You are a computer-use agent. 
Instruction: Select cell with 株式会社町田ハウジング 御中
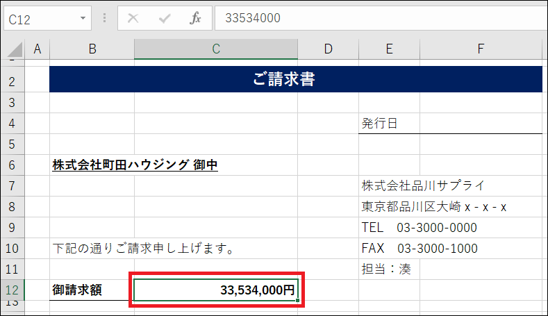click(135, 165)
